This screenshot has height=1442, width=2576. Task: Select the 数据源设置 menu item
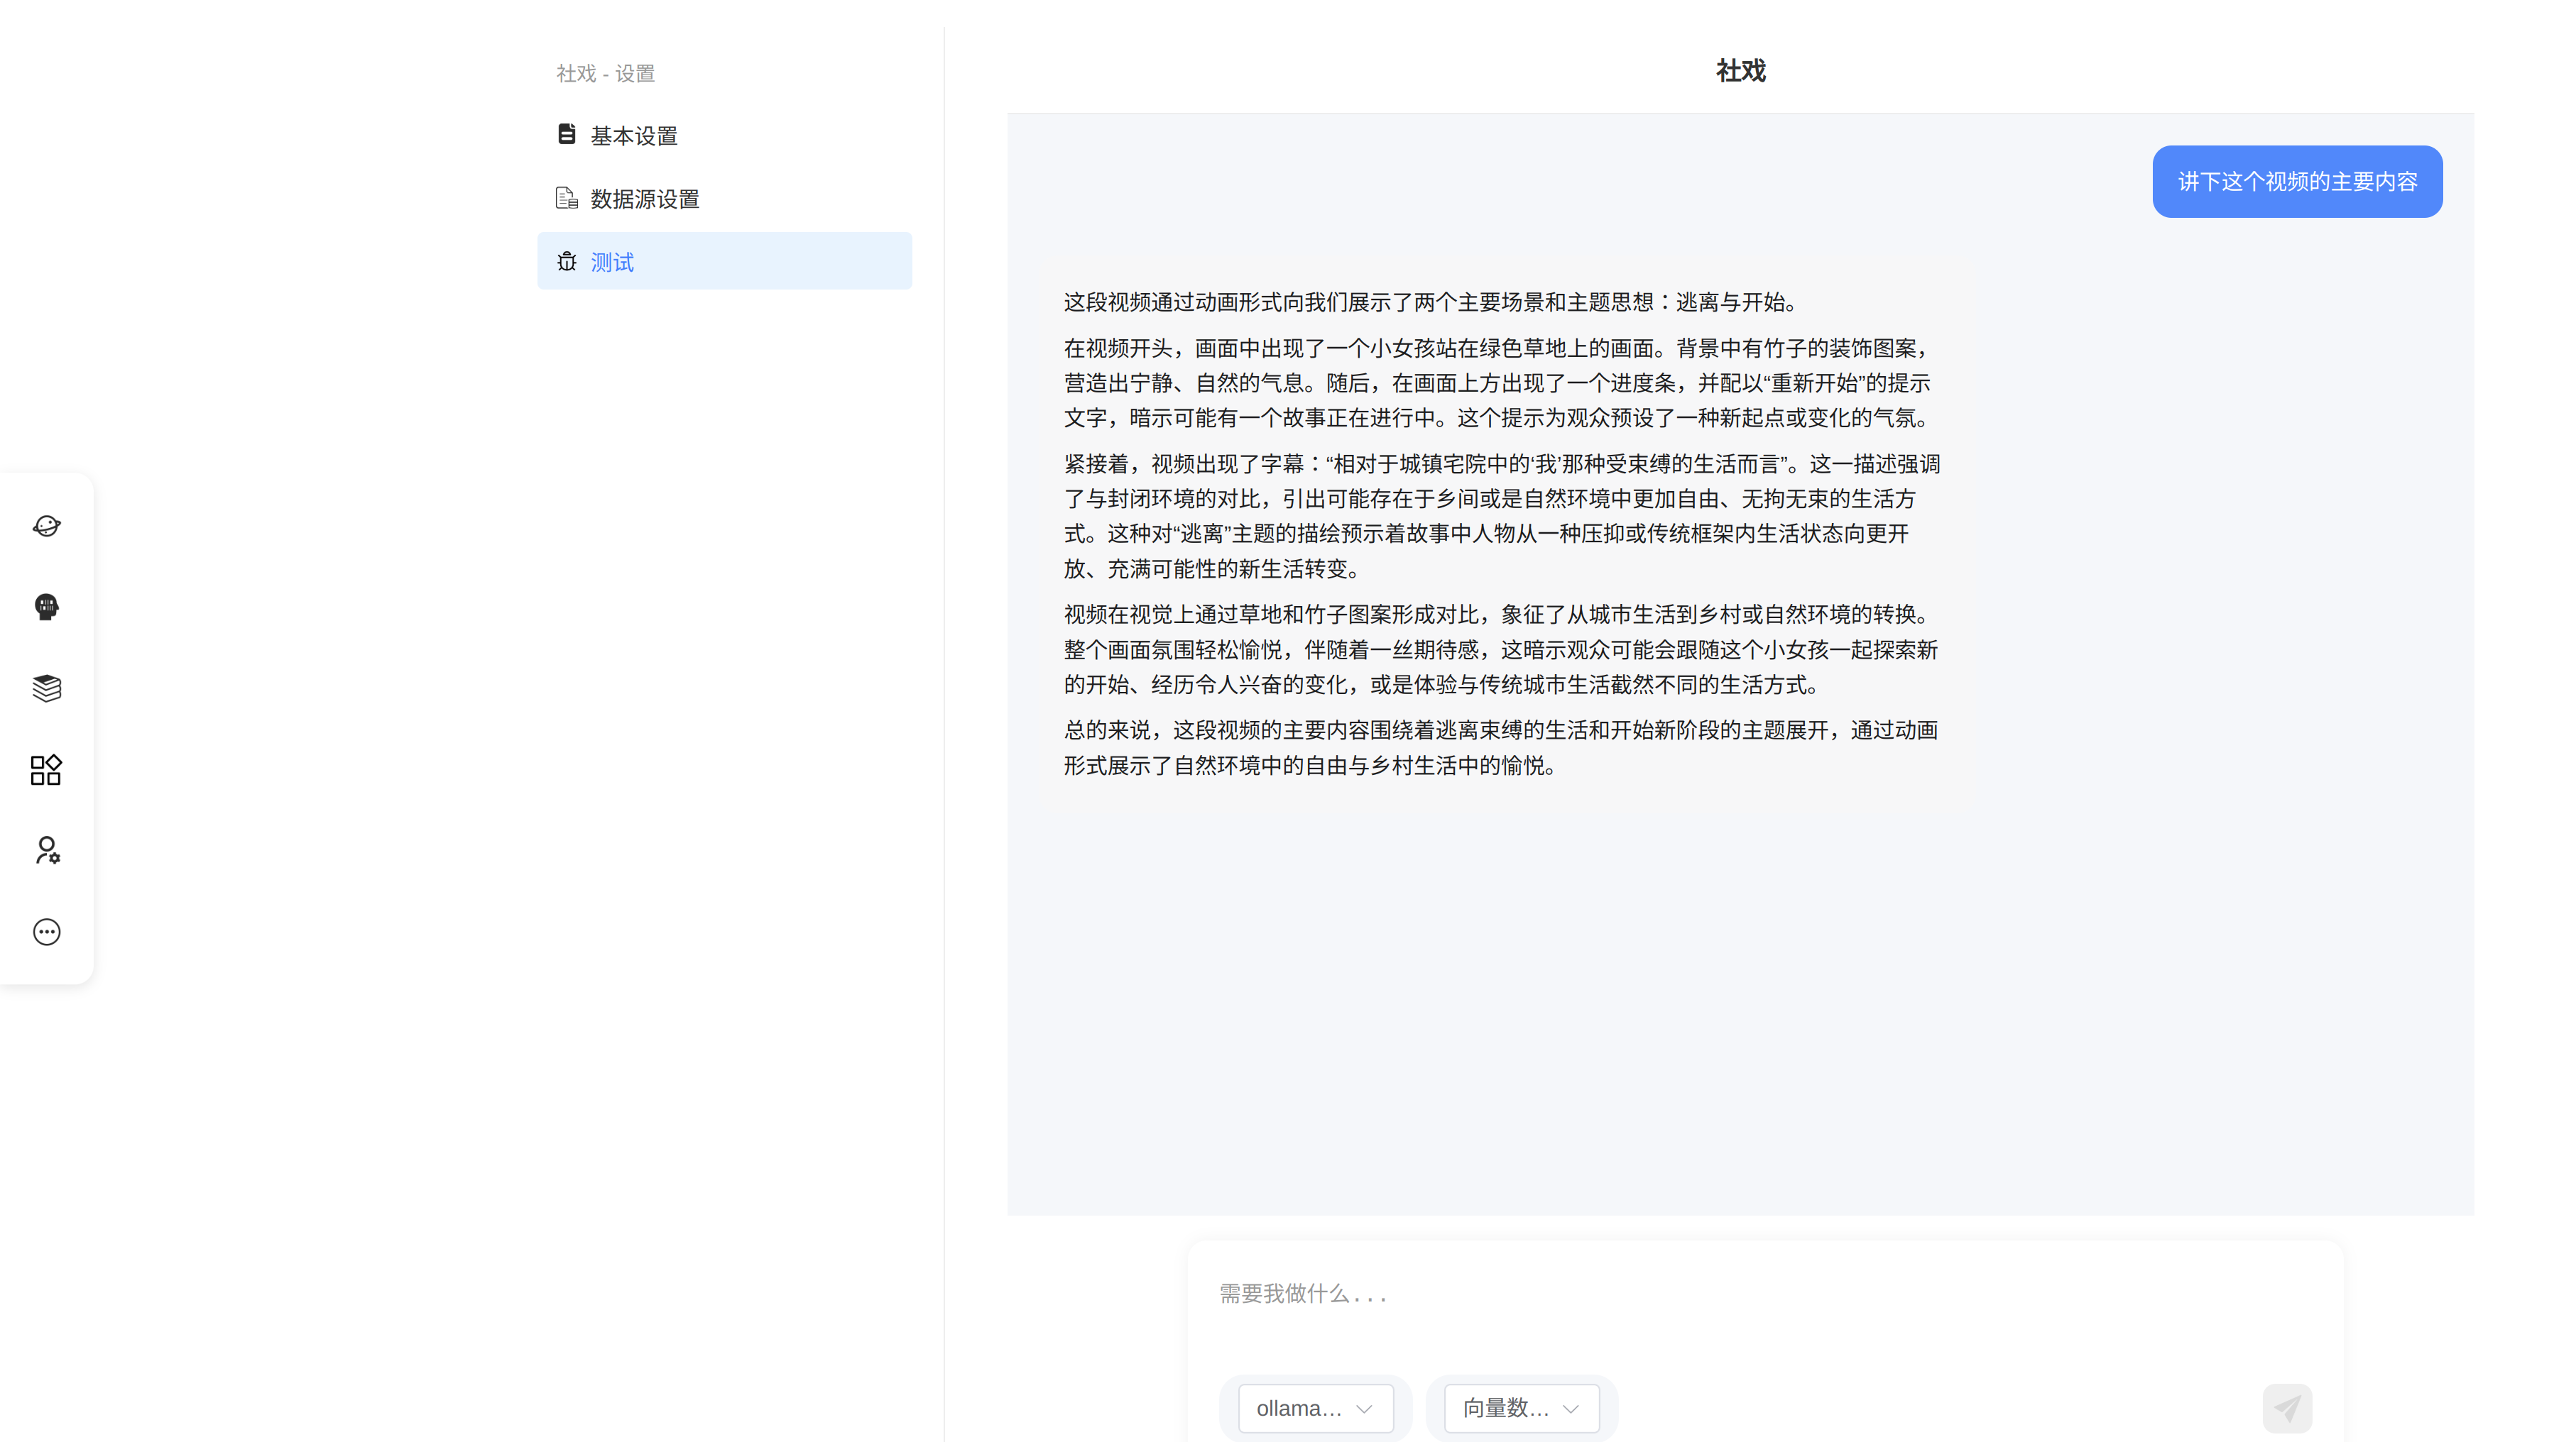(x=644, y=199)
